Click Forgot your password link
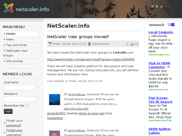The width and height of the screenshot is (182, 136). click(14, 123)
